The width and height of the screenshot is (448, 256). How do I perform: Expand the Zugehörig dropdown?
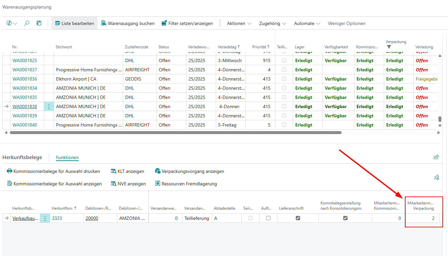[272, 23]
